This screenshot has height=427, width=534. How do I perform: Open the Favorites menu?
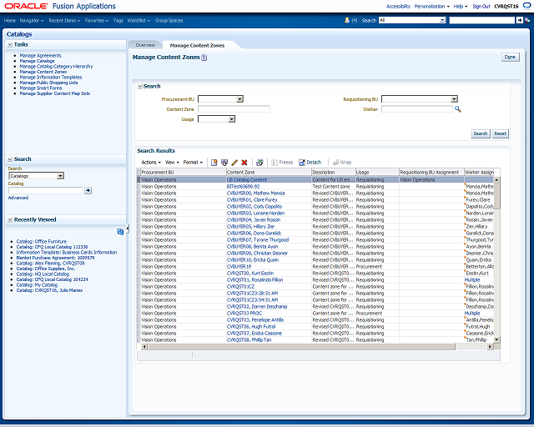pos(97,20)
